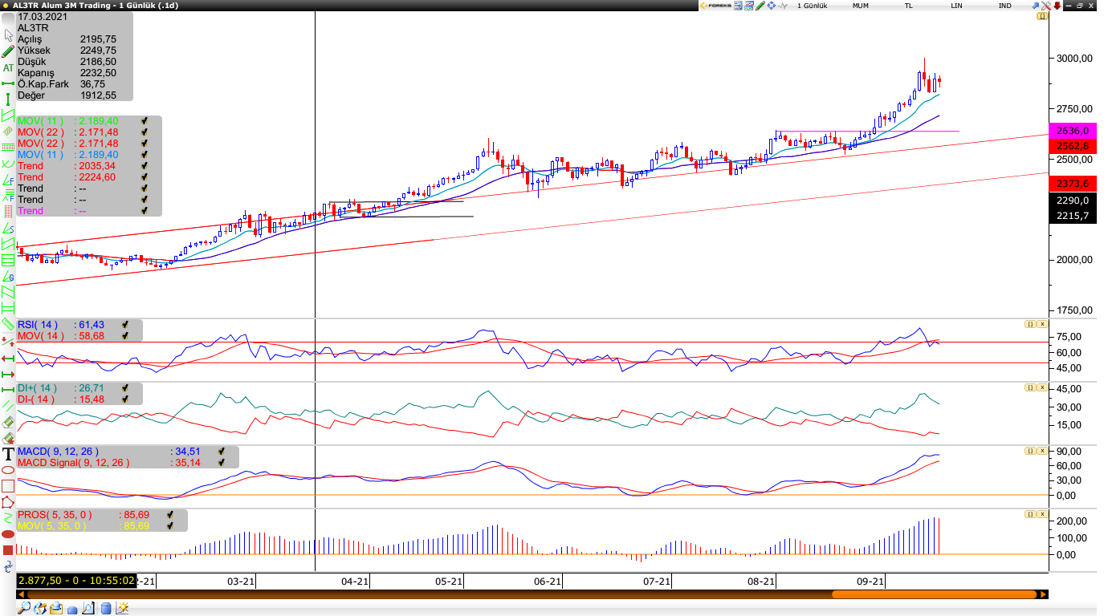Select the arrow pointer tool
1108x616 pixels.
8,35
